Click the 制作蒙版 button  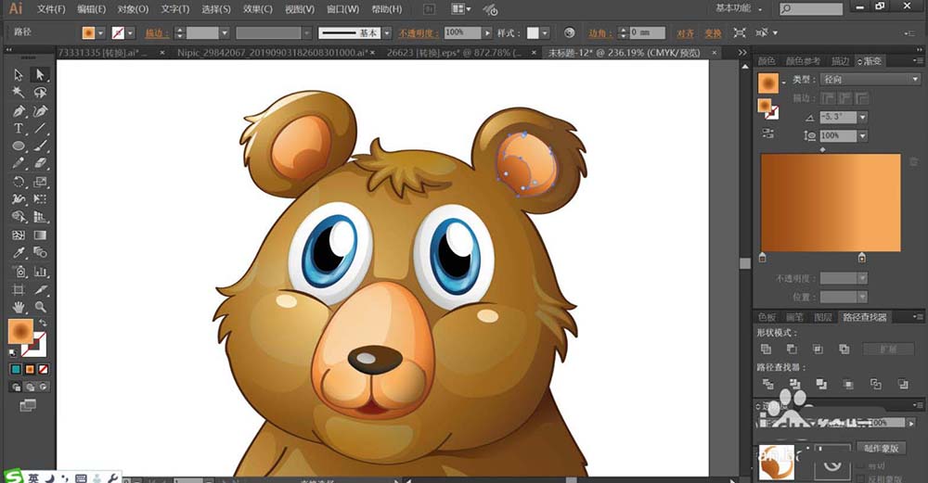(x=881, y=449)
